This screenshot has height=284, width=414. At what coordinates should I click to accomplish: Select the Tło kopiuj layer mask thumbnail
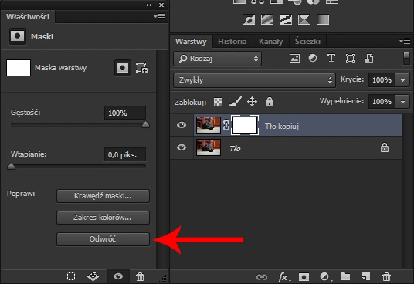click(x=245, y=125)
